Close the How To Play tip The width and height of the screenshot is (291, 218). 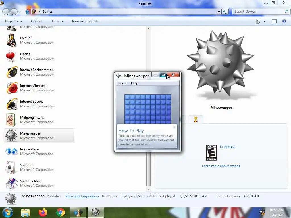tap(174, 127)
